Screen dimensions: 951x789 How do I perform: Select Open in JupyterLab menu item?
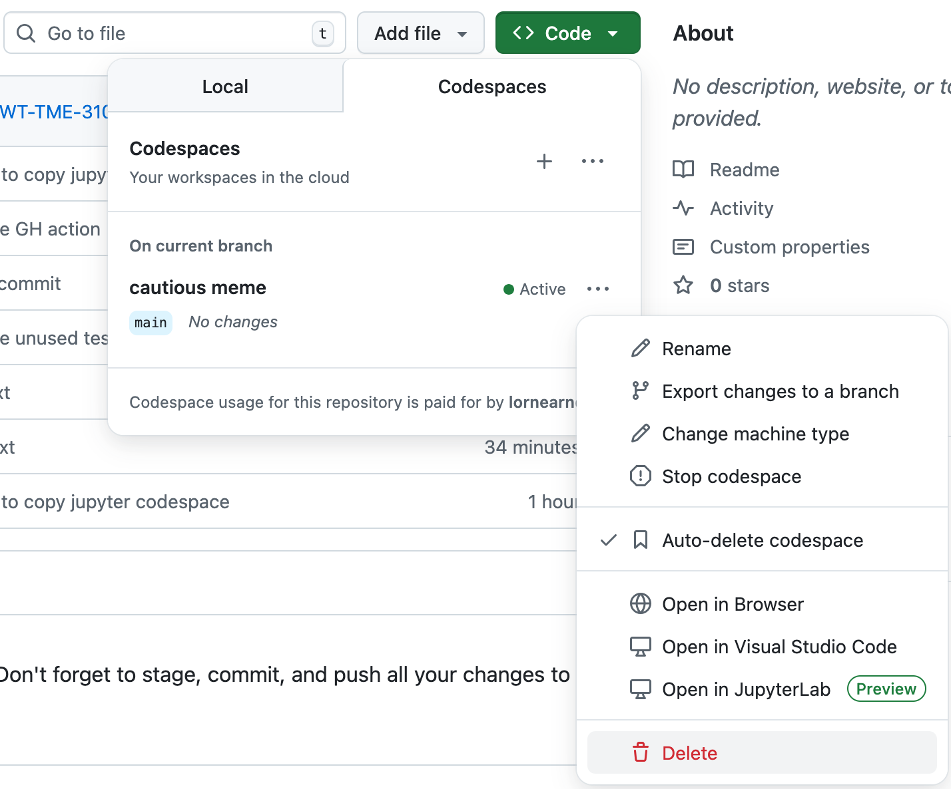coord(746,689)
